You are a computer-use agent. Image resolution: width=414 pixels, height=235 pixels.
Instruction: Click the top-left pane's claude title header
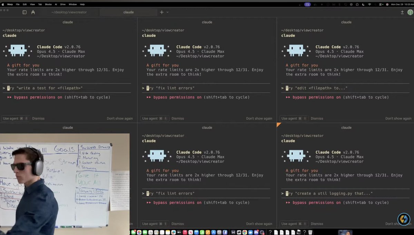(68, 22)
